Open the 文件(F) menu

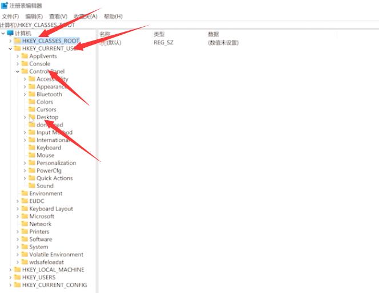coord(10,17)
